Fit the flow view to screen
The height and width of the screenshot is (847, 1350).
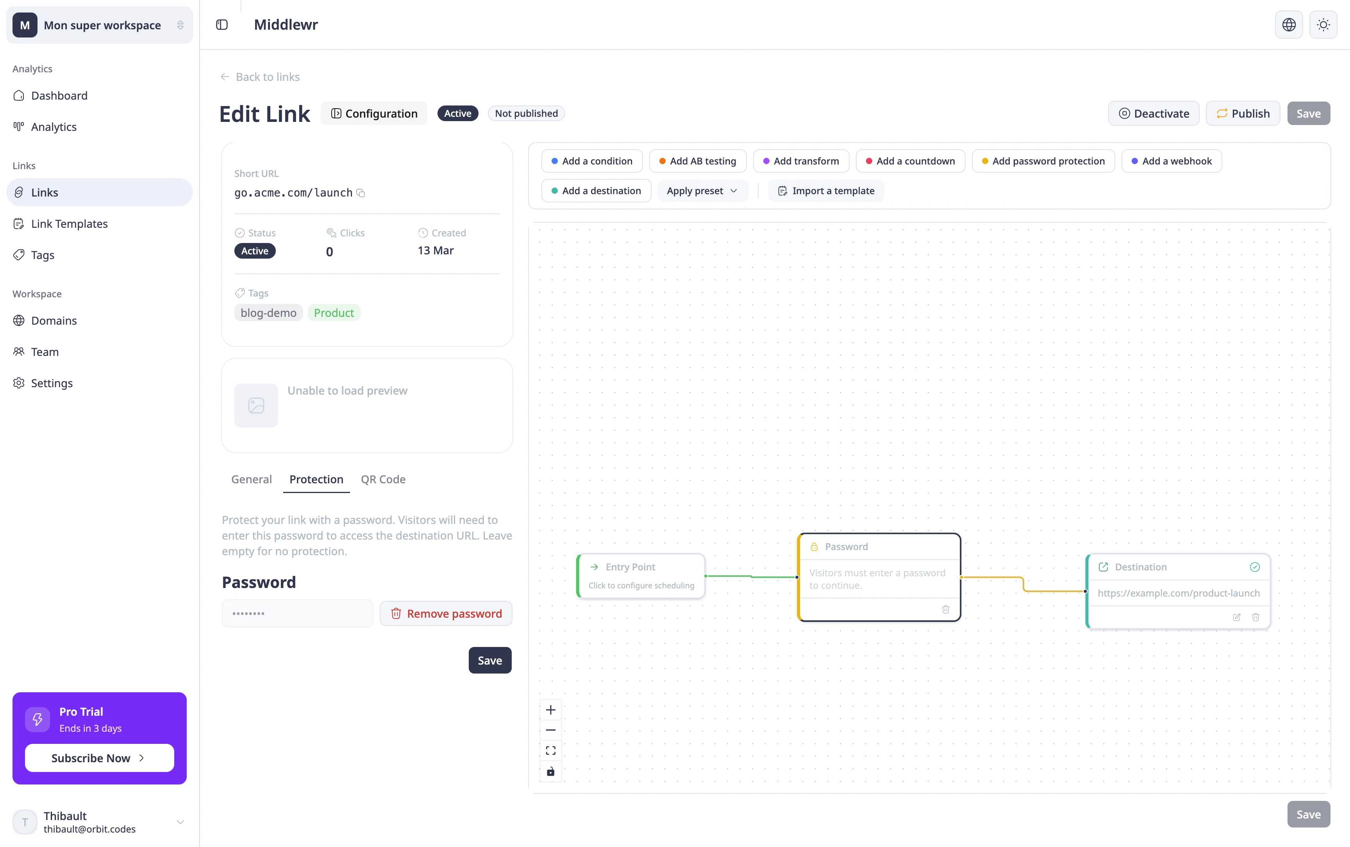tap(550, 751)
